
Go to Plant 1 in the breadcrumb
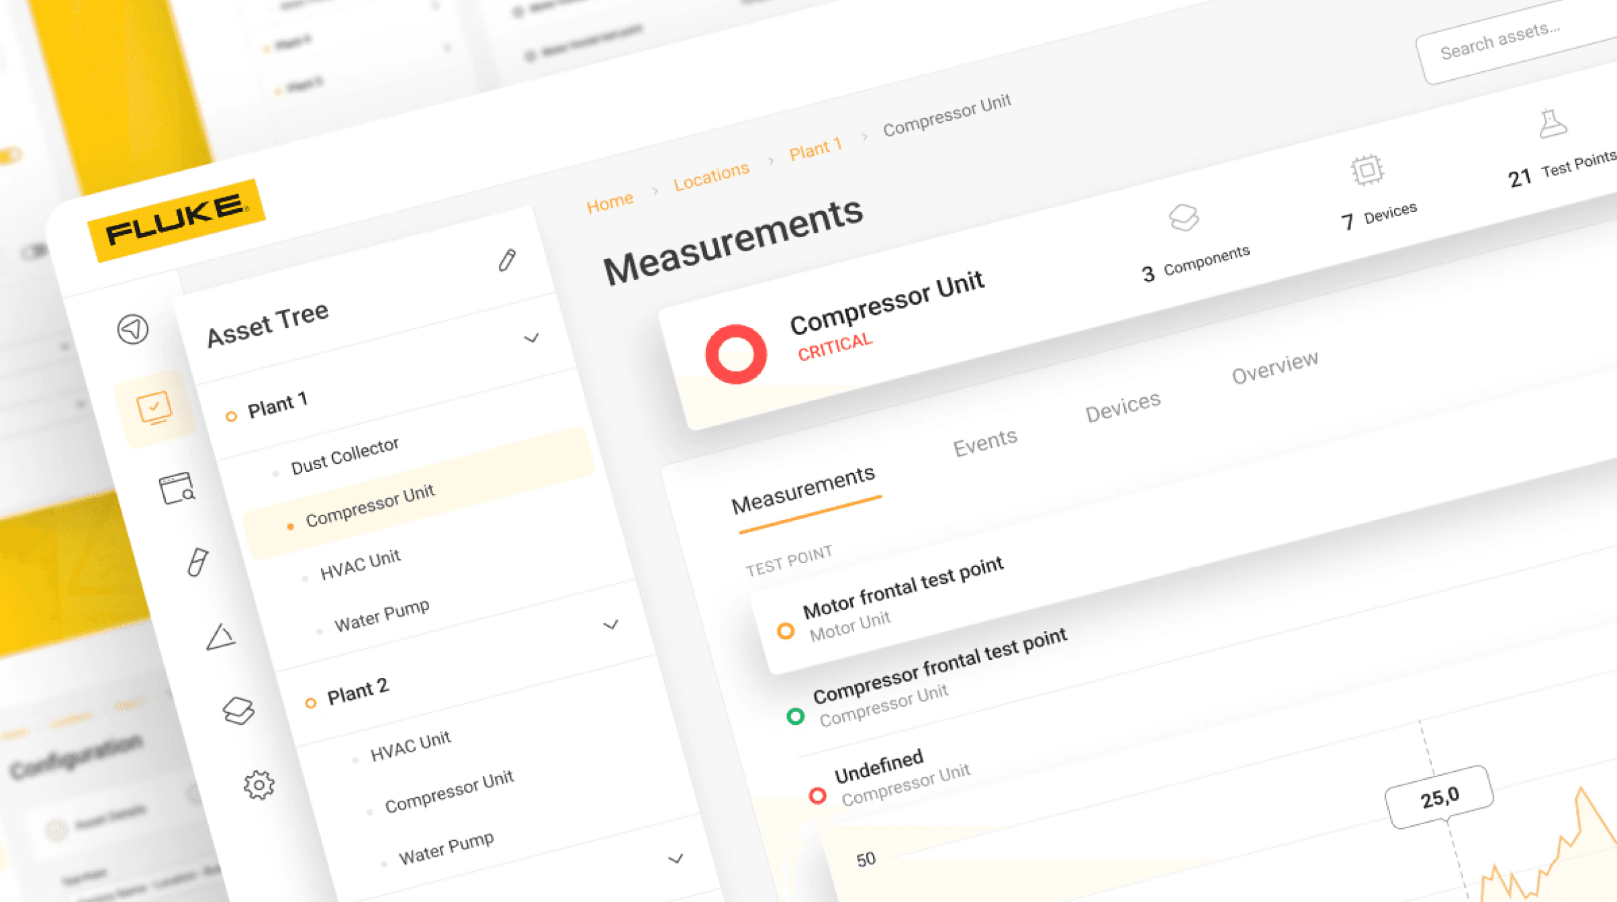pos(815,148)
